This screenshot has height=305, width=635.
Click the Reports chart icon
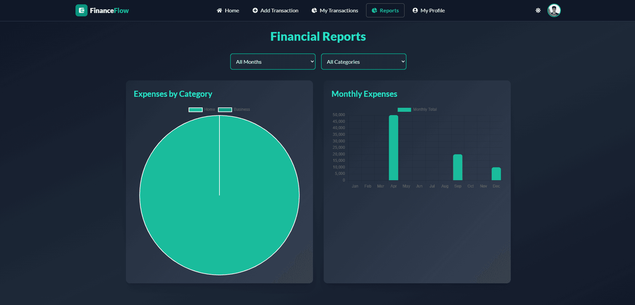(374, 10)
